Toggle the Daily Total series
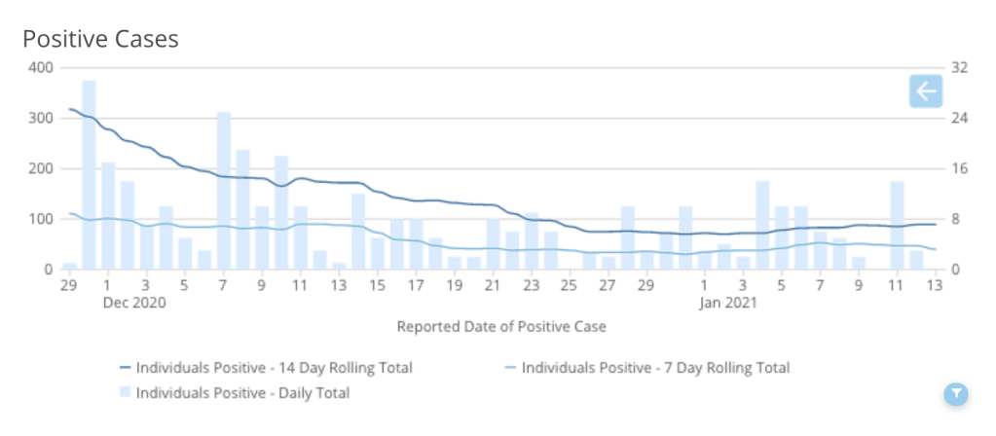Screen dimensions: 996x436 coord(242,393)
